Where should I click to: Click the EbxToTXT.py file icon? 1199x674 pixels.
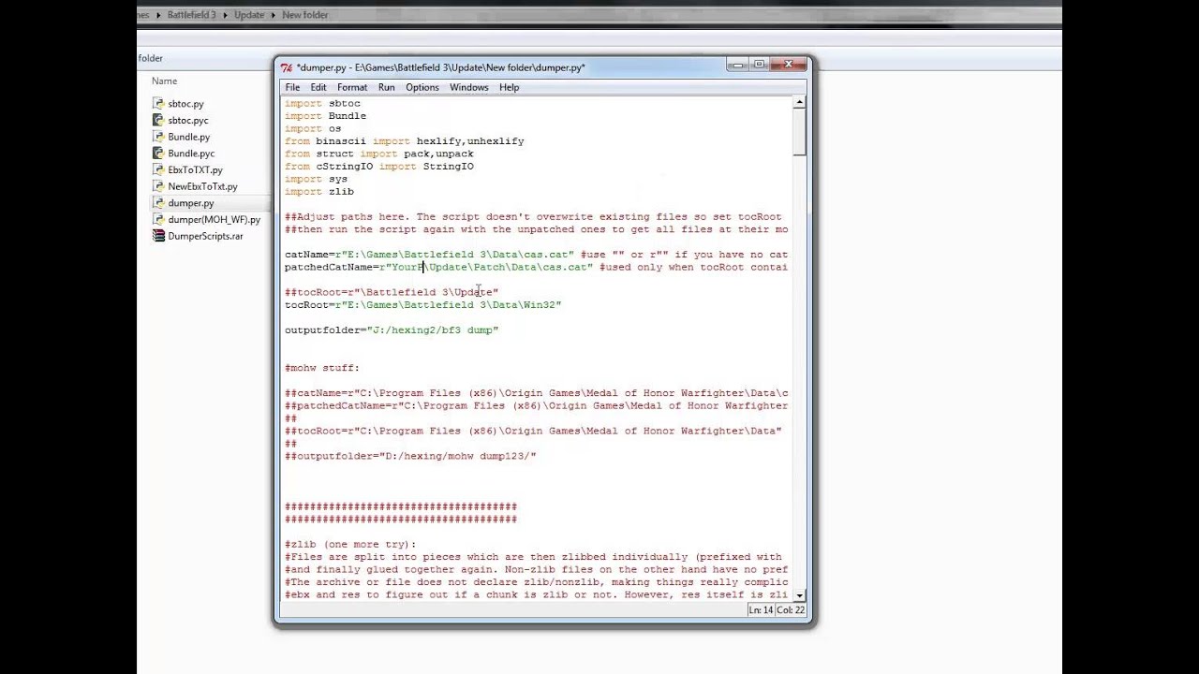pos(158,169)
